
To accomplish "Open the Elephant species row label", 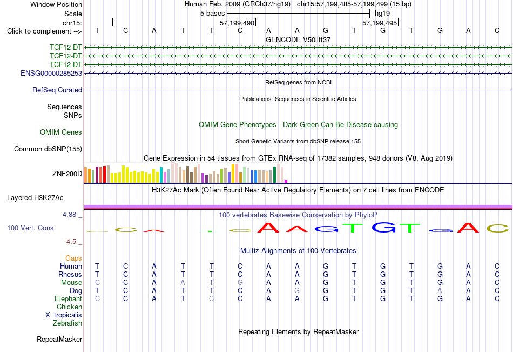I will (x=69, y=298).
